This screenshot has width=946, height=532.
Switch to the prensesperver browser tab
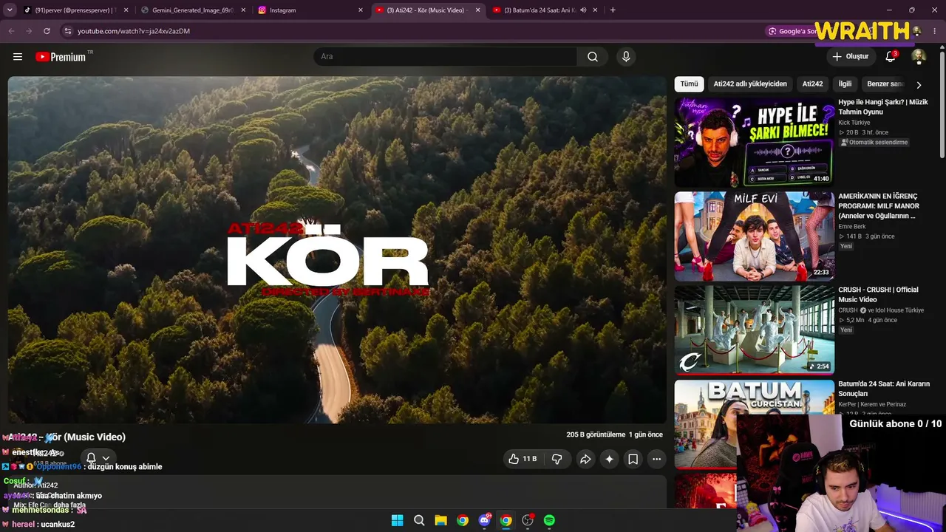[x=76, y=10]
